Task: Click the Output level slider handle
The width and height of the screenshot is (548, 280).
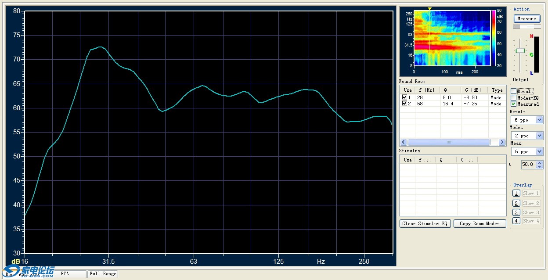Action: tap(520, 50)
